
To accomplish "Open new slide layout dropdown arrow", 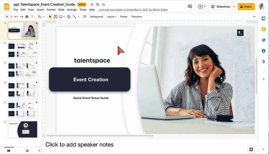I will (x=11, y=16).
